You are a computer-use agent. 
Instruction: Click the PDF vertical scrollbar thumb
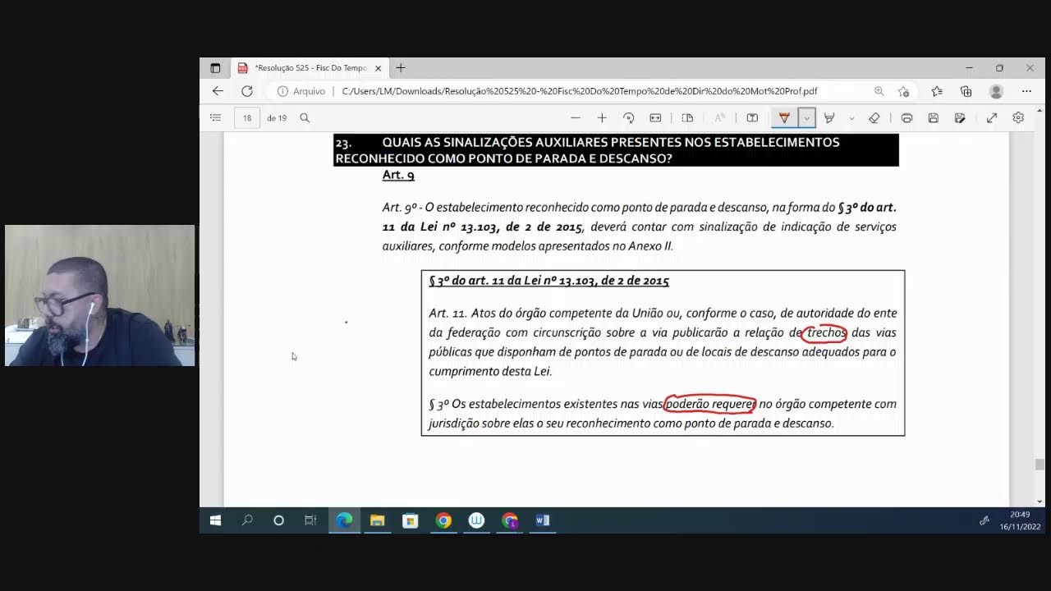click(1040, 464)
